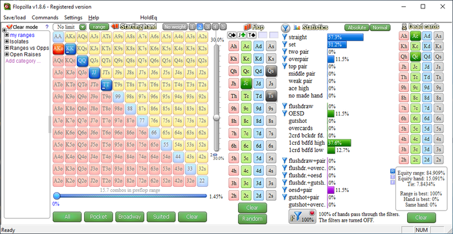Screen dimensions: 453x234
Task: Click the Absolute statistics mode button
Action: [357, 28]
